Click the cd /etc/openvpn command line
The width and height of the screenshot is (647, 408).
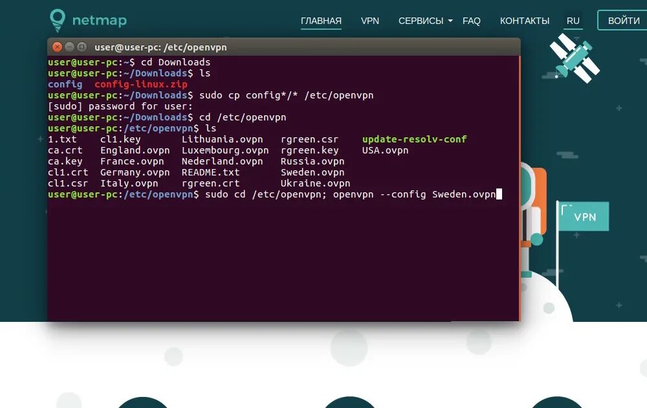pyautogui.click(x=243, y=117)
